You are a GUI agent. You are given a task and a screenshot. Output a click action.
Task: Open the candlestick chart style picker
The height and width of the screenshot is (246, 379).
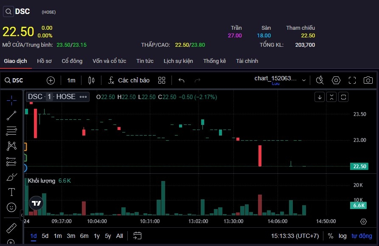pos(91,80)
